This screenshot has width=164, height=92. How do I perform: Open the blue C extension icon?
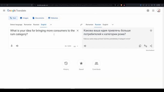tap(141, 5)
